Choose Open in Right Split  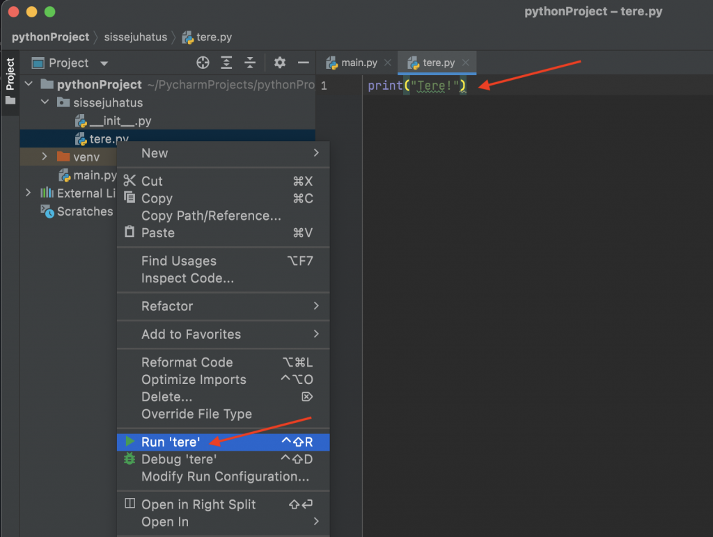click(224, 504)
